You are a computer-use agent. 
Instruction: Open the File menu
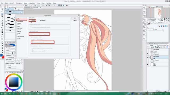(x=2, y=3)
